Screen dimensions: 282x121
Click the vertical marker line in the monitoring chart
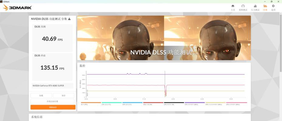(x=165, y=84)
